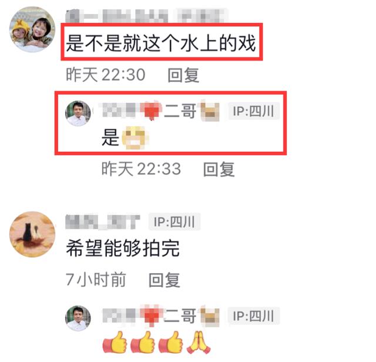
Task: Tap the first thumbs-up emoji
Action: coord(115,342)
